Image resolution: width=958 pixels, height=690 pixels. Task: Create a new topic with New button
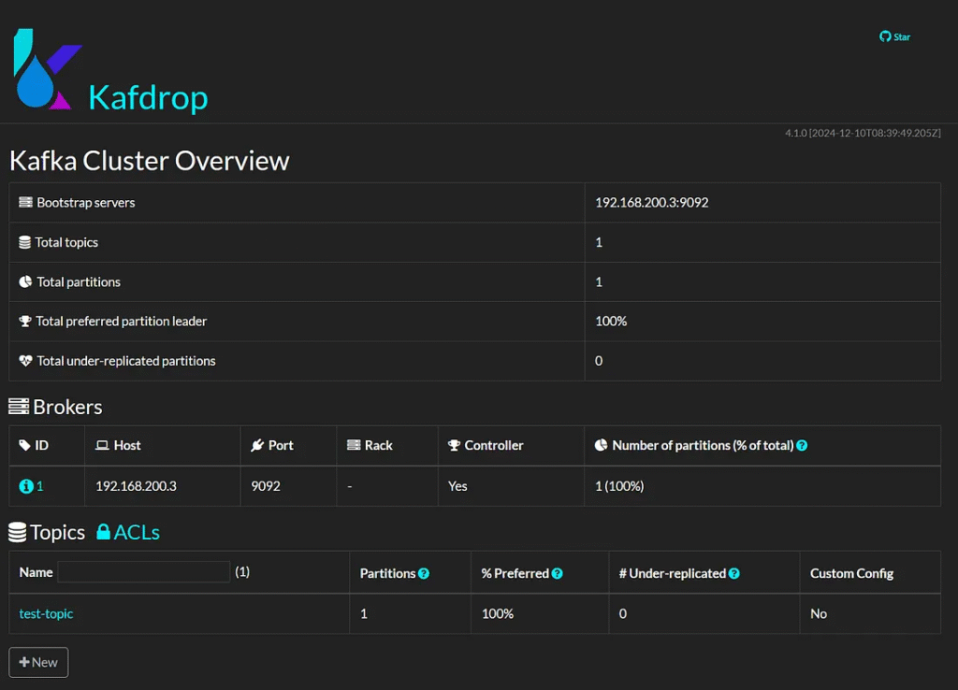tap(38, 663)
